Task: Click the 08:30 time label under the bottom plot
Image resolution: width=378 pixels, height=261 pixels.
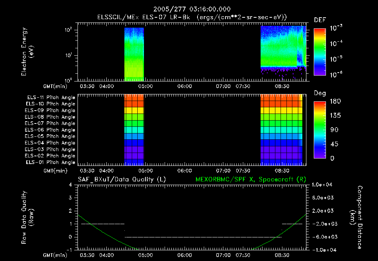Action: click(x=282, y=255)
